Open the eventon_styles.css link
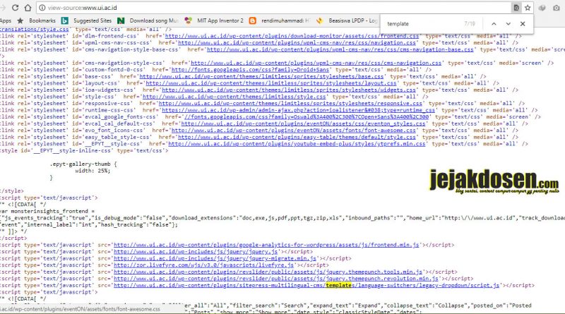Screen dimensions: 565x314 [303, 123]
